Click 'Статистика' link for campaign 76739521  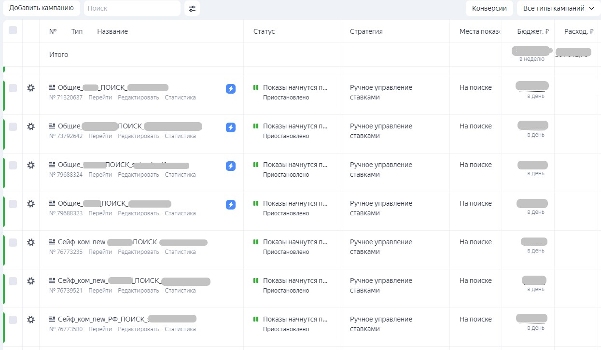[x=180, y=291]
